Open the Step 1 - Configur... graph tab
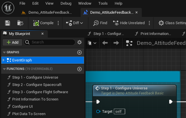 click(106, 34)
